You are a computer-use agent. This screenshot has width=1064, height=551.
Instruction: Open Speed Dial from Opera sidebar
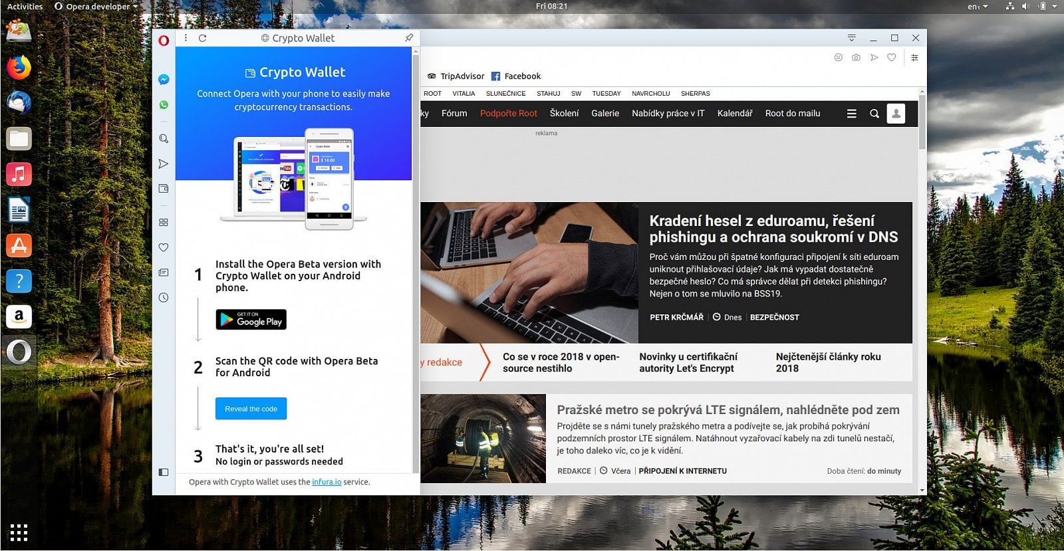click(164, 223)
